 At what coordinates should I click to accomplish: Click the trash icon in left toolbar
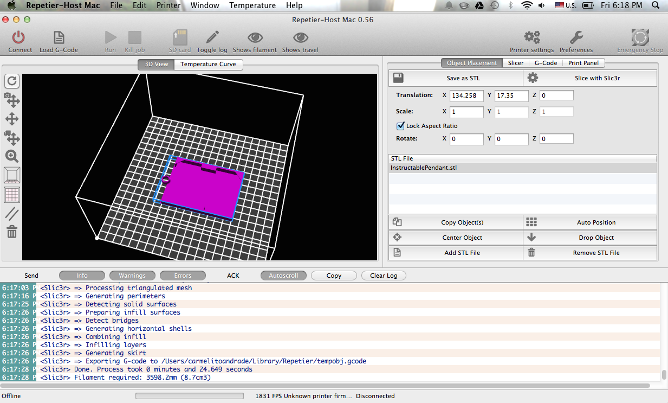12,232
